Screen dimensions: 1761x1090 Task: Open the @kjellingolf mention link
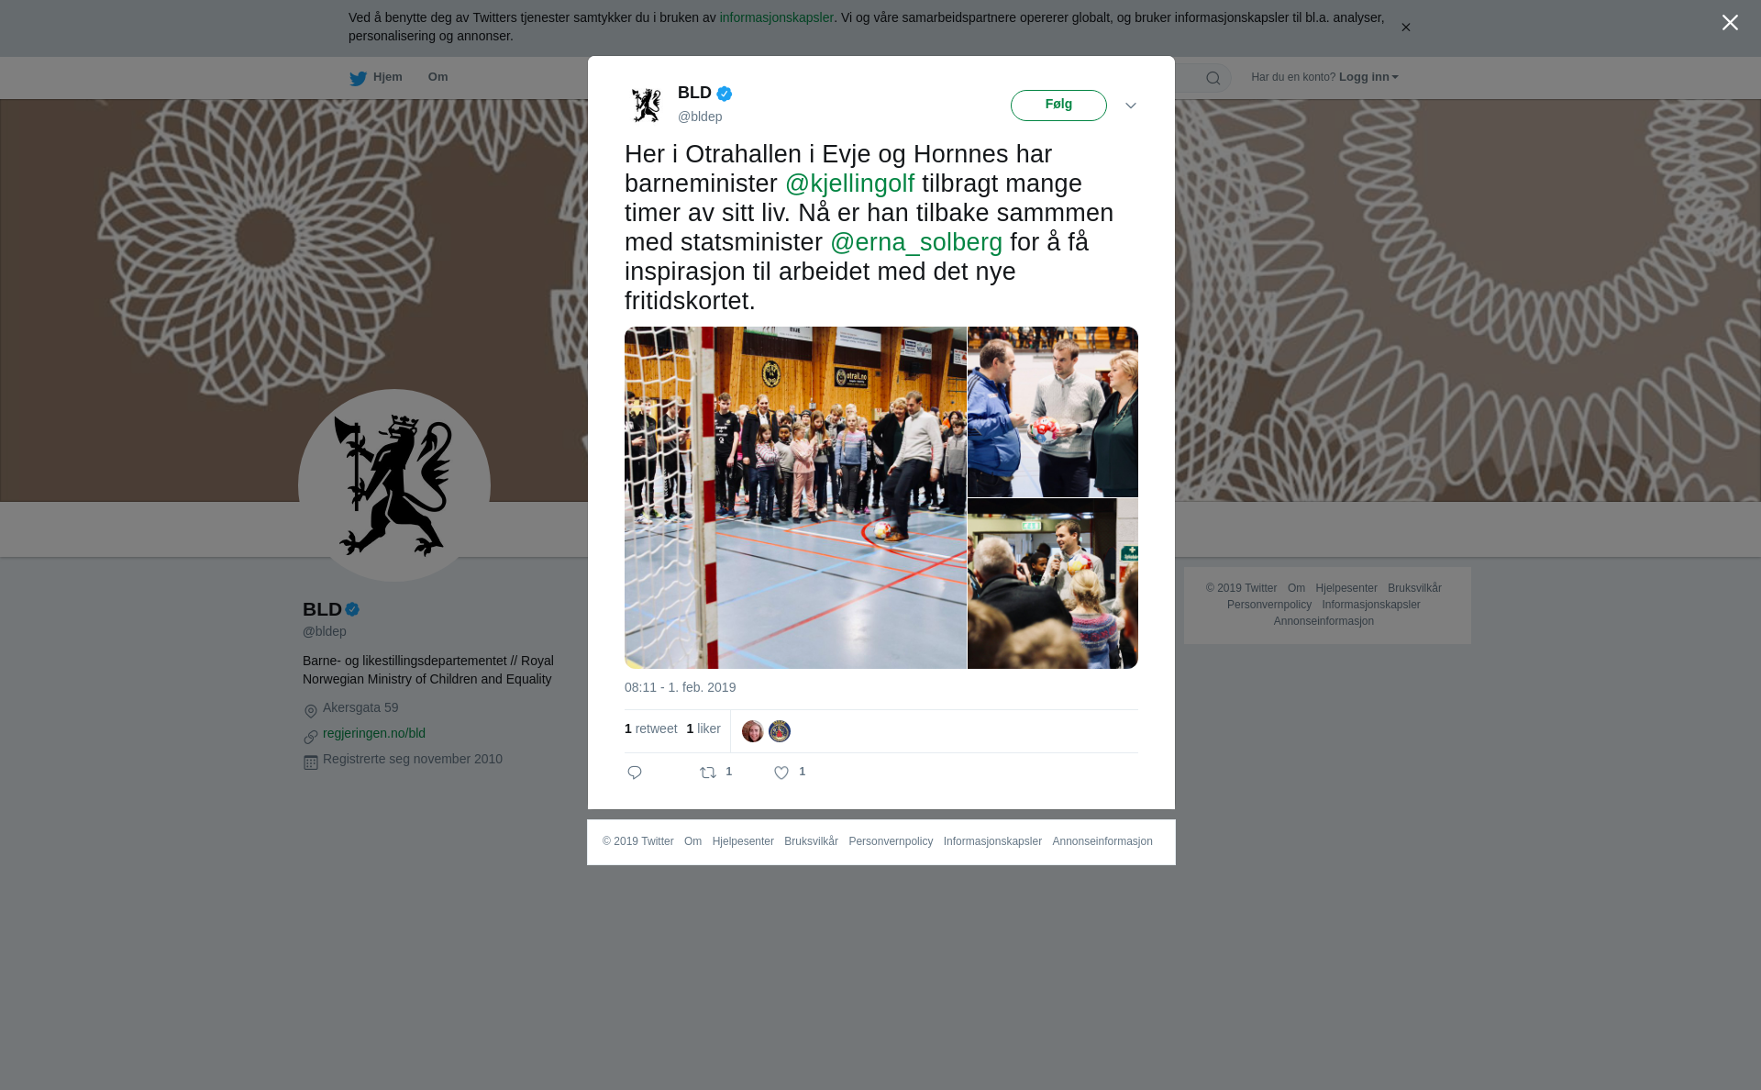click(849, 184)
